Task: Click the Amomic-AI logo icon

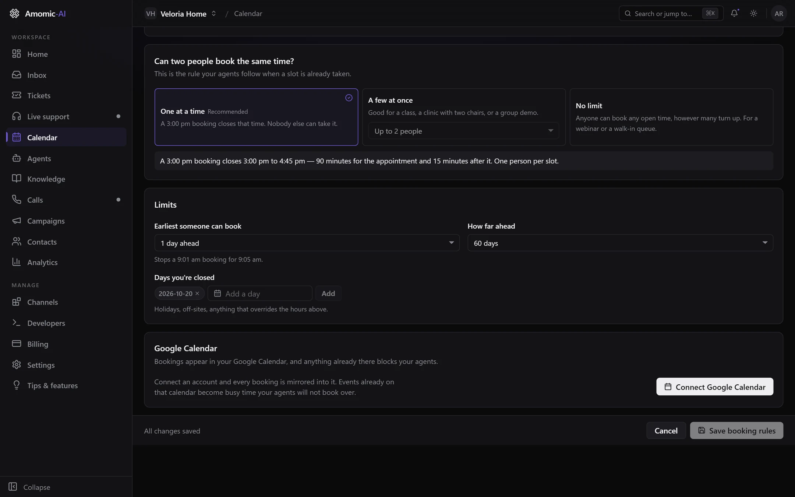Action: coord(14,14)
